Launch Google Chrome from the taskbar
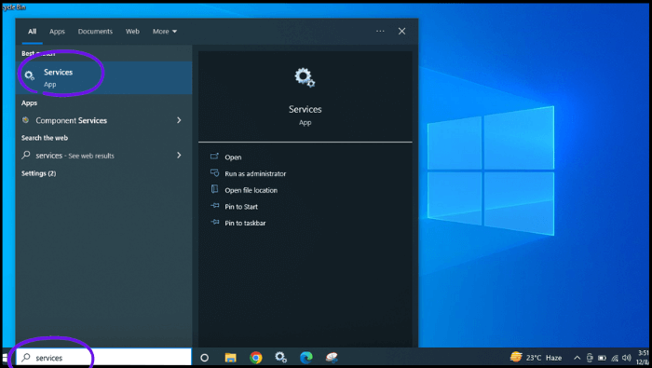The image size is (652, 368). tap(256, 358)
